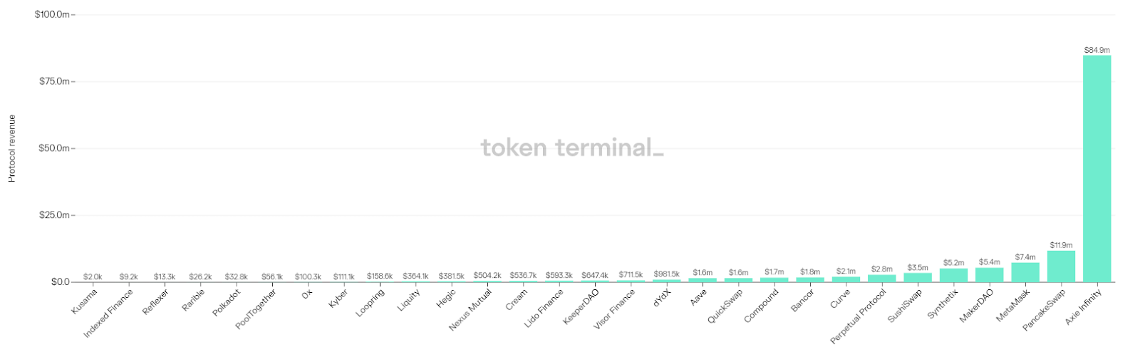Screen dimensions: 1140x352
Task: Click the Protocol revenue axis title
Action: click(12, 148)
